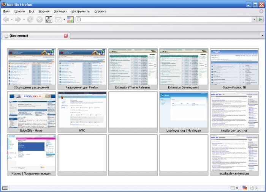Open the Закладки menu

[x=60, y=11]
